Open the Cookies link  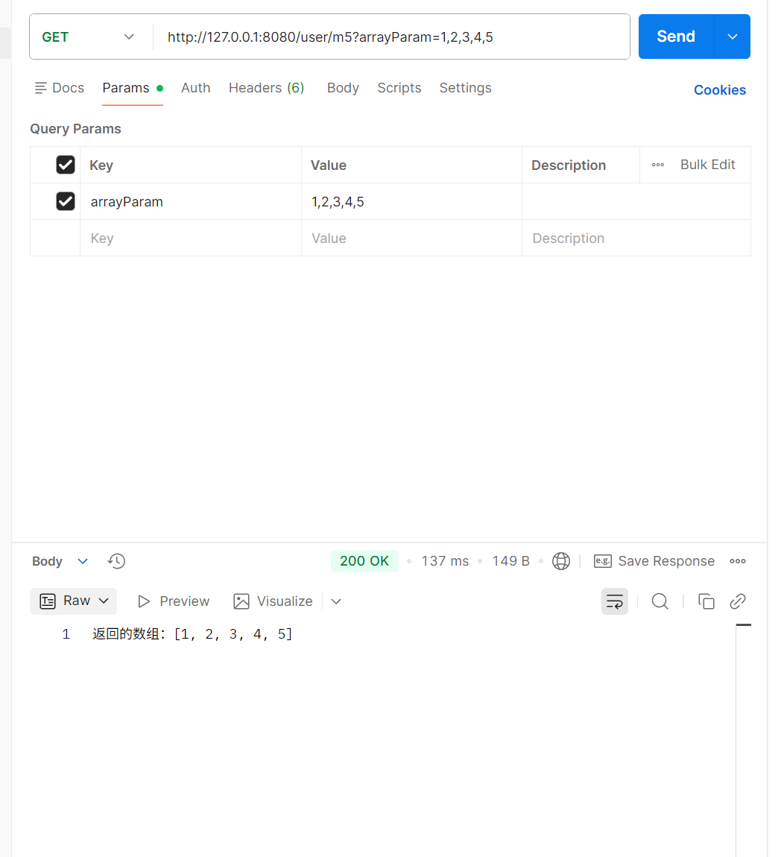(x=719, y=90)
